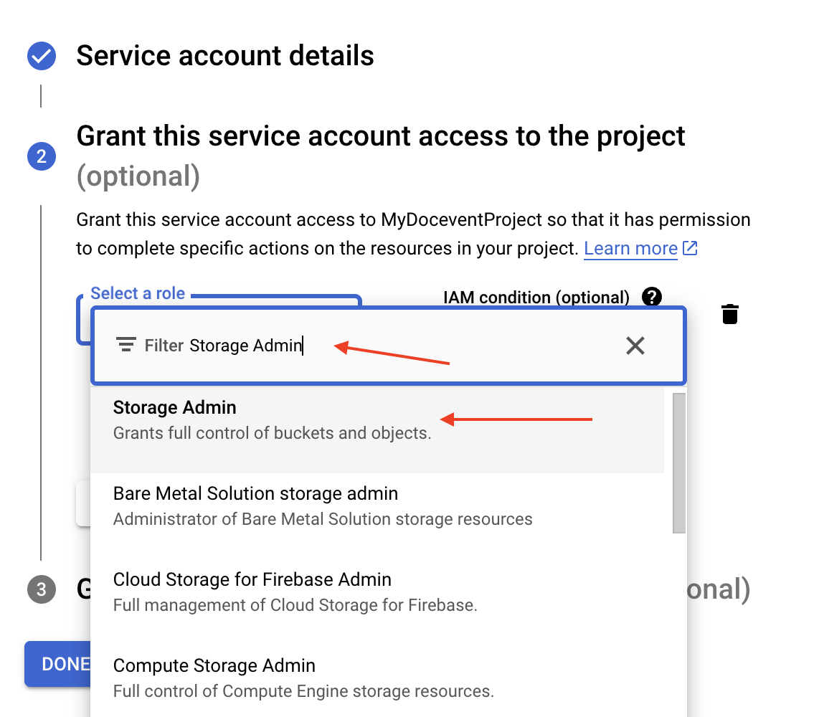This screenshot has width=819, height=717.
Task: Open the Learn more link
Action: click(x=630, y=249)
